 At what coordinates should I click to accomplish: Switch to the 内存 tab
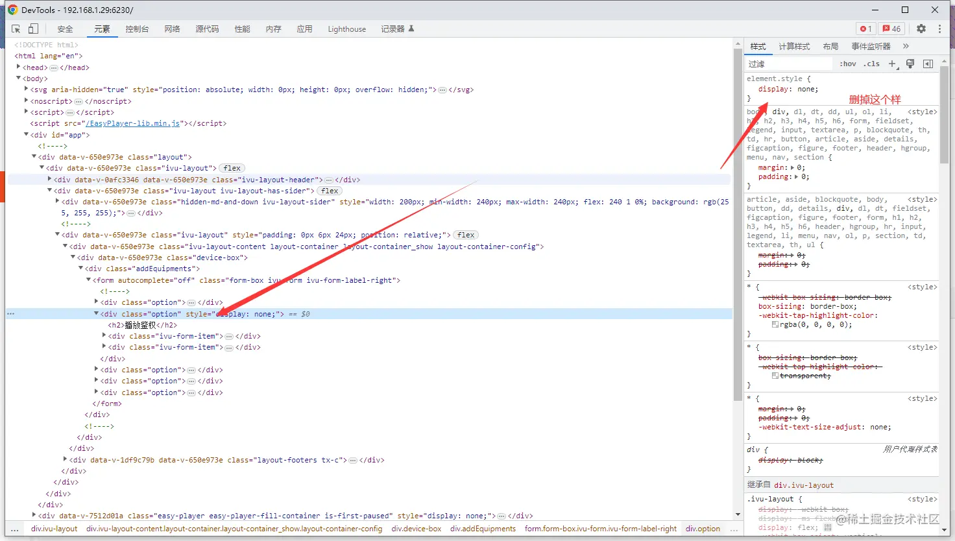coord(273,29)
